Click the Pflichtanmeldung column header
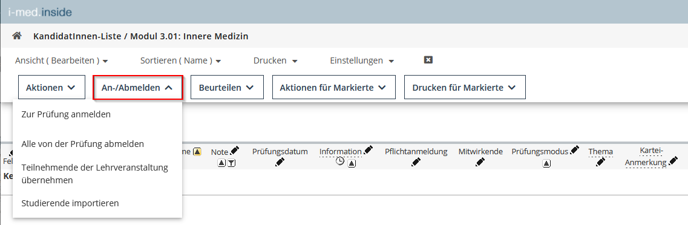688x225 pixels. [416, 152]
